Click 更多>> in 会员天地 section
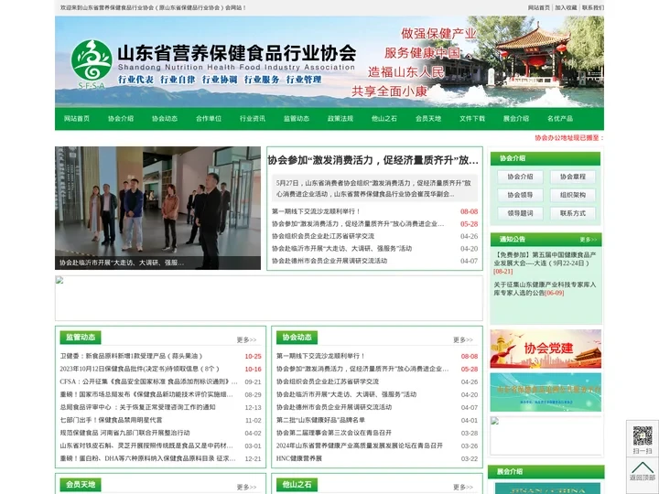 pos(246,488)
